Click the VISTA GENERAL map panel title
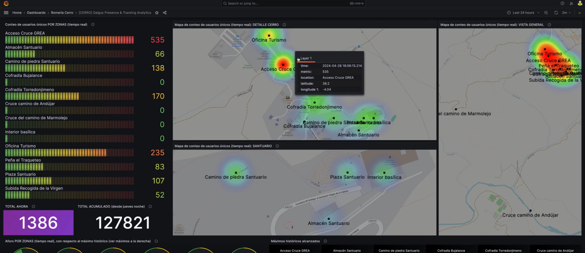Image resolution: width=585 pixels, height=253 pixels. [492, 25]
